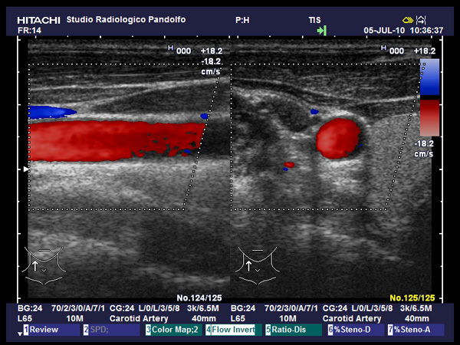Start the 7 %Steno-A measurement
Image resolution: width=460 pixels, height=345 pixels.
click(416, 330)
